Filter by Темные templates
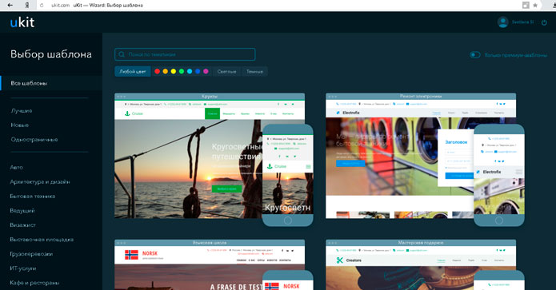The image size is (556, 290). pos(254,71)
